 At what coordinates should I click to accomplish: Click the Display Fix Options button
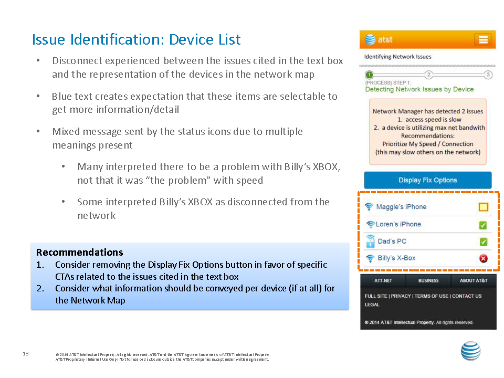click(427, 180)
